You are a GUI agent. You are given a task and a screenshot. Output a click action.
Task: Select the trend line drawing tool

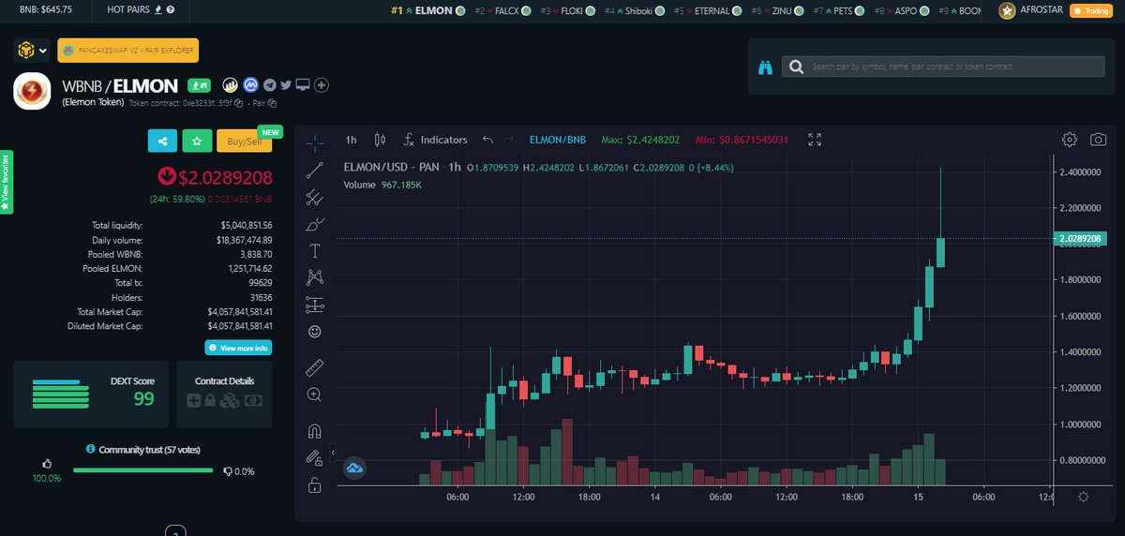(315, 170)
